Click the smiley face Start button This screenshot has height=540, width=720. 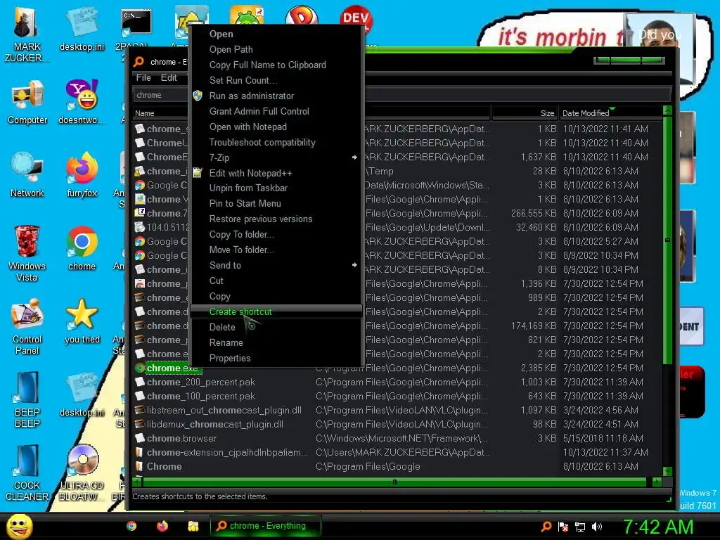pyautogui.click(x=19, y=526)
